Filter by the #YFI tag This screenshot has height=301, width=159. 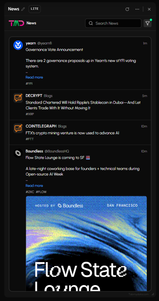(29, 83)
